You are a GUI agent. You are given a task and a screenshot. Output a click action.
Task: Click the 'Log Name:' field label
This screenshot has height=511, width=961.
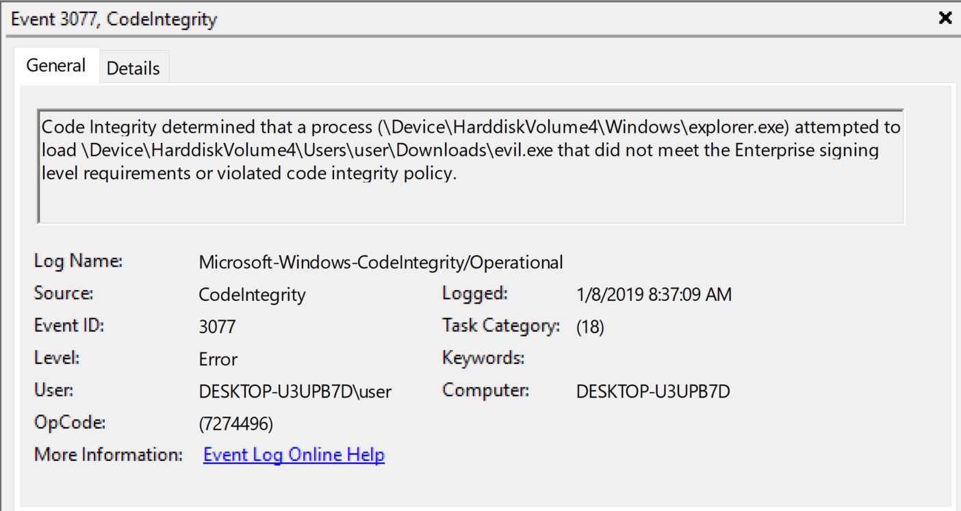(78, 261)
